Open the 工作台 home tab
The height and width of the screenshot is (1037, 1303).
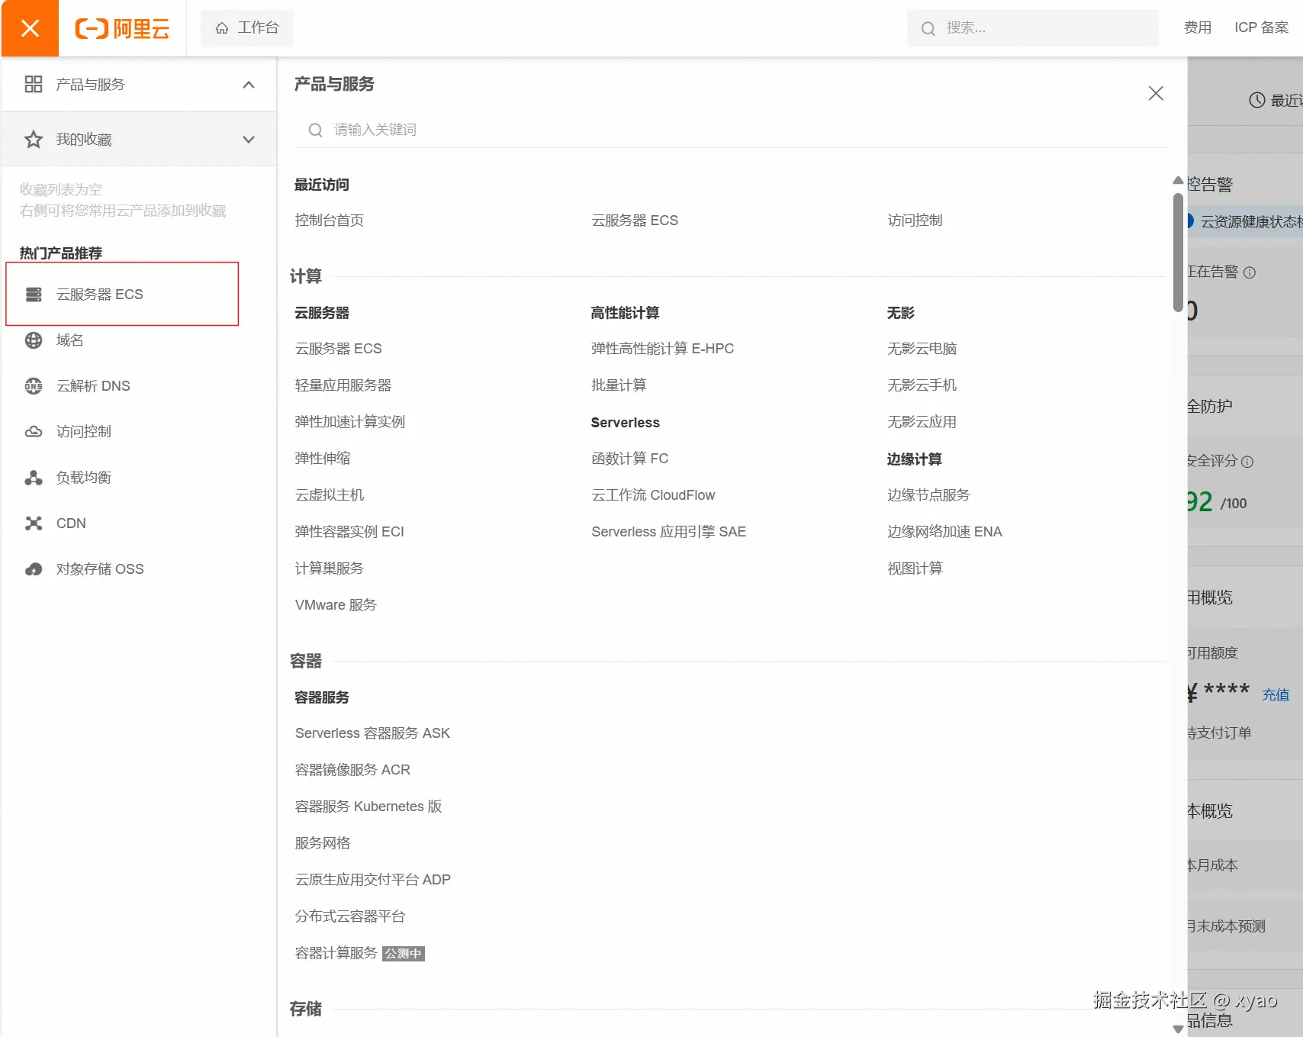click(x=246, y=28)
